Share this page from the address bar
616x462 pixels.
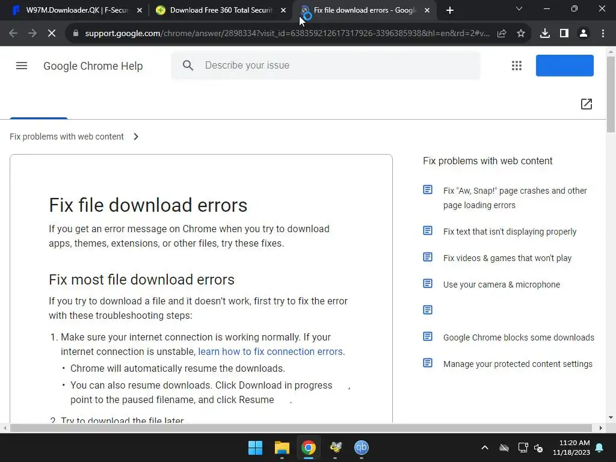(502, 34)
